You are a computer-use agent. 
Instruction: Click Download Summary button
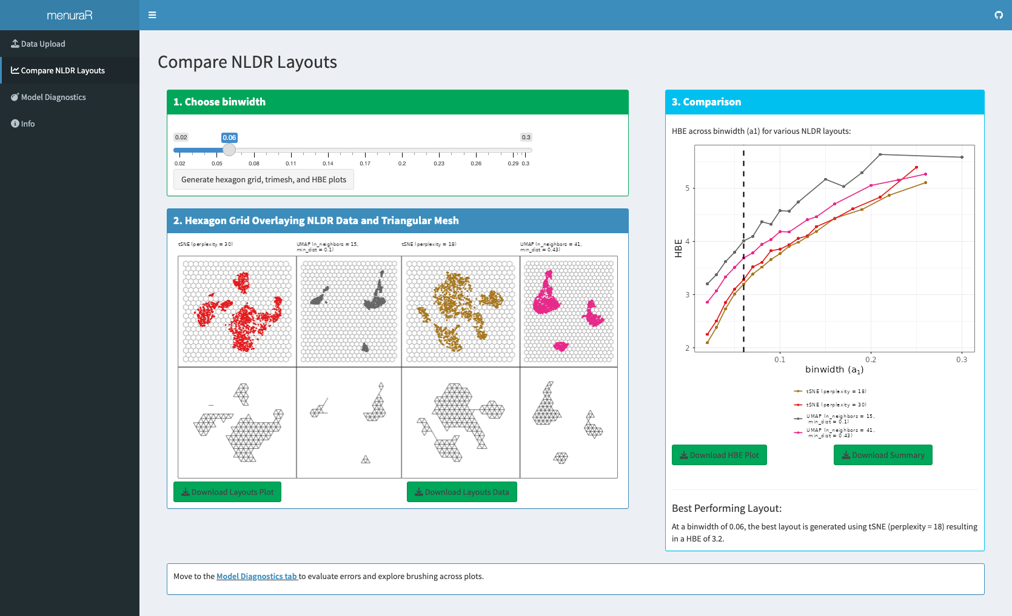pos(883,455)
